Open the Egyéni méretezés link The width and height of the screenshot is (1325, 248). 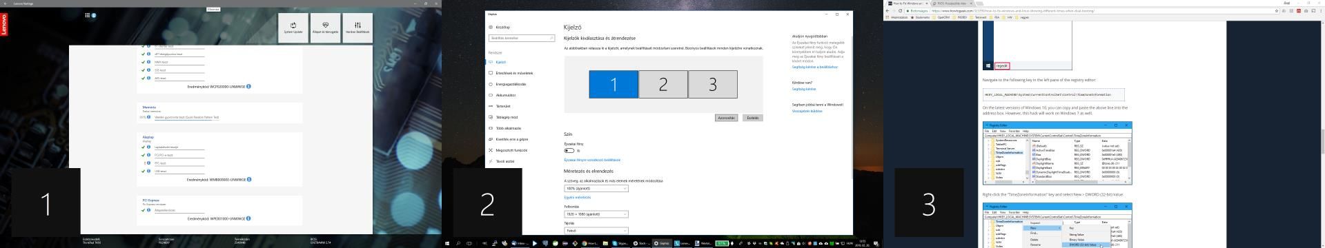(578, 197)
